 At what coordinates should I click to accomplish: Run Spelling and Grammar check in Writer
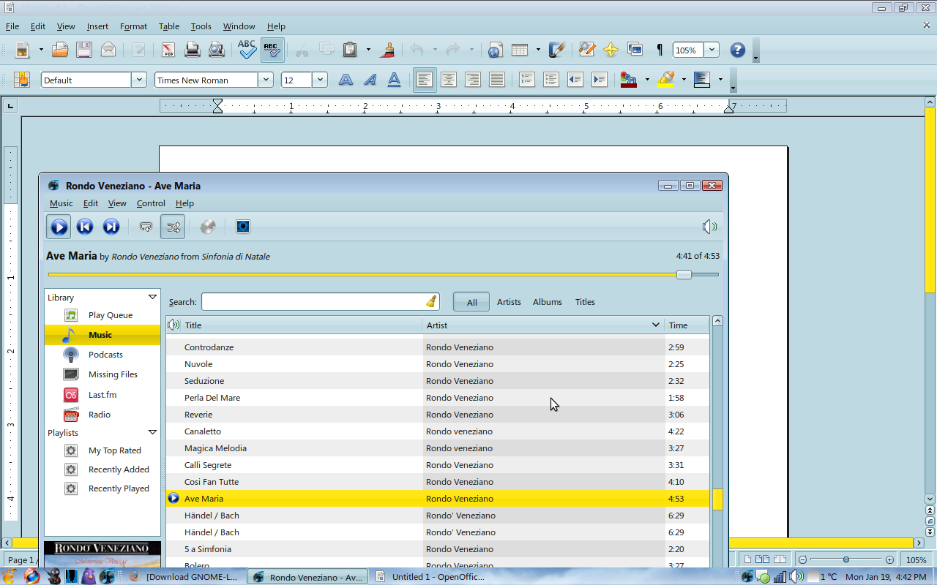click(247, 50)
